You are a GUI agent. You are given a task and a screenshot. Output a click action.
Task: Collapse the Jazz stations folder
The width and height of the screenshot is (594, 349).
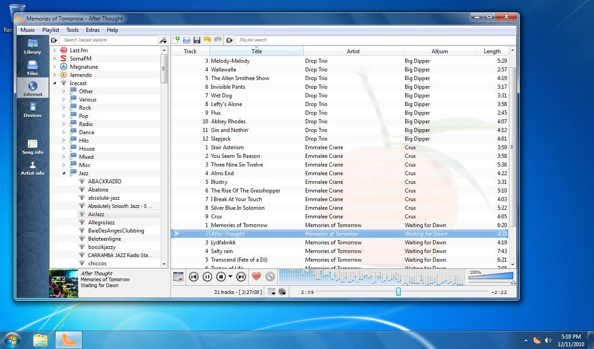point(64,173)
